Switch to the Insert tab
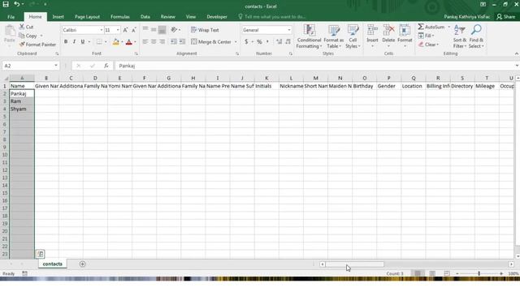520x292 pixels. click(58, 16)
